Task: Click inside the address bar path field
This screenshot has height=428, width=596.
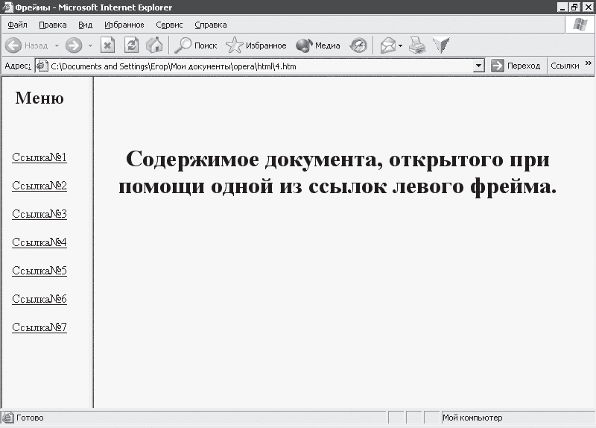Action: (261, 66)
